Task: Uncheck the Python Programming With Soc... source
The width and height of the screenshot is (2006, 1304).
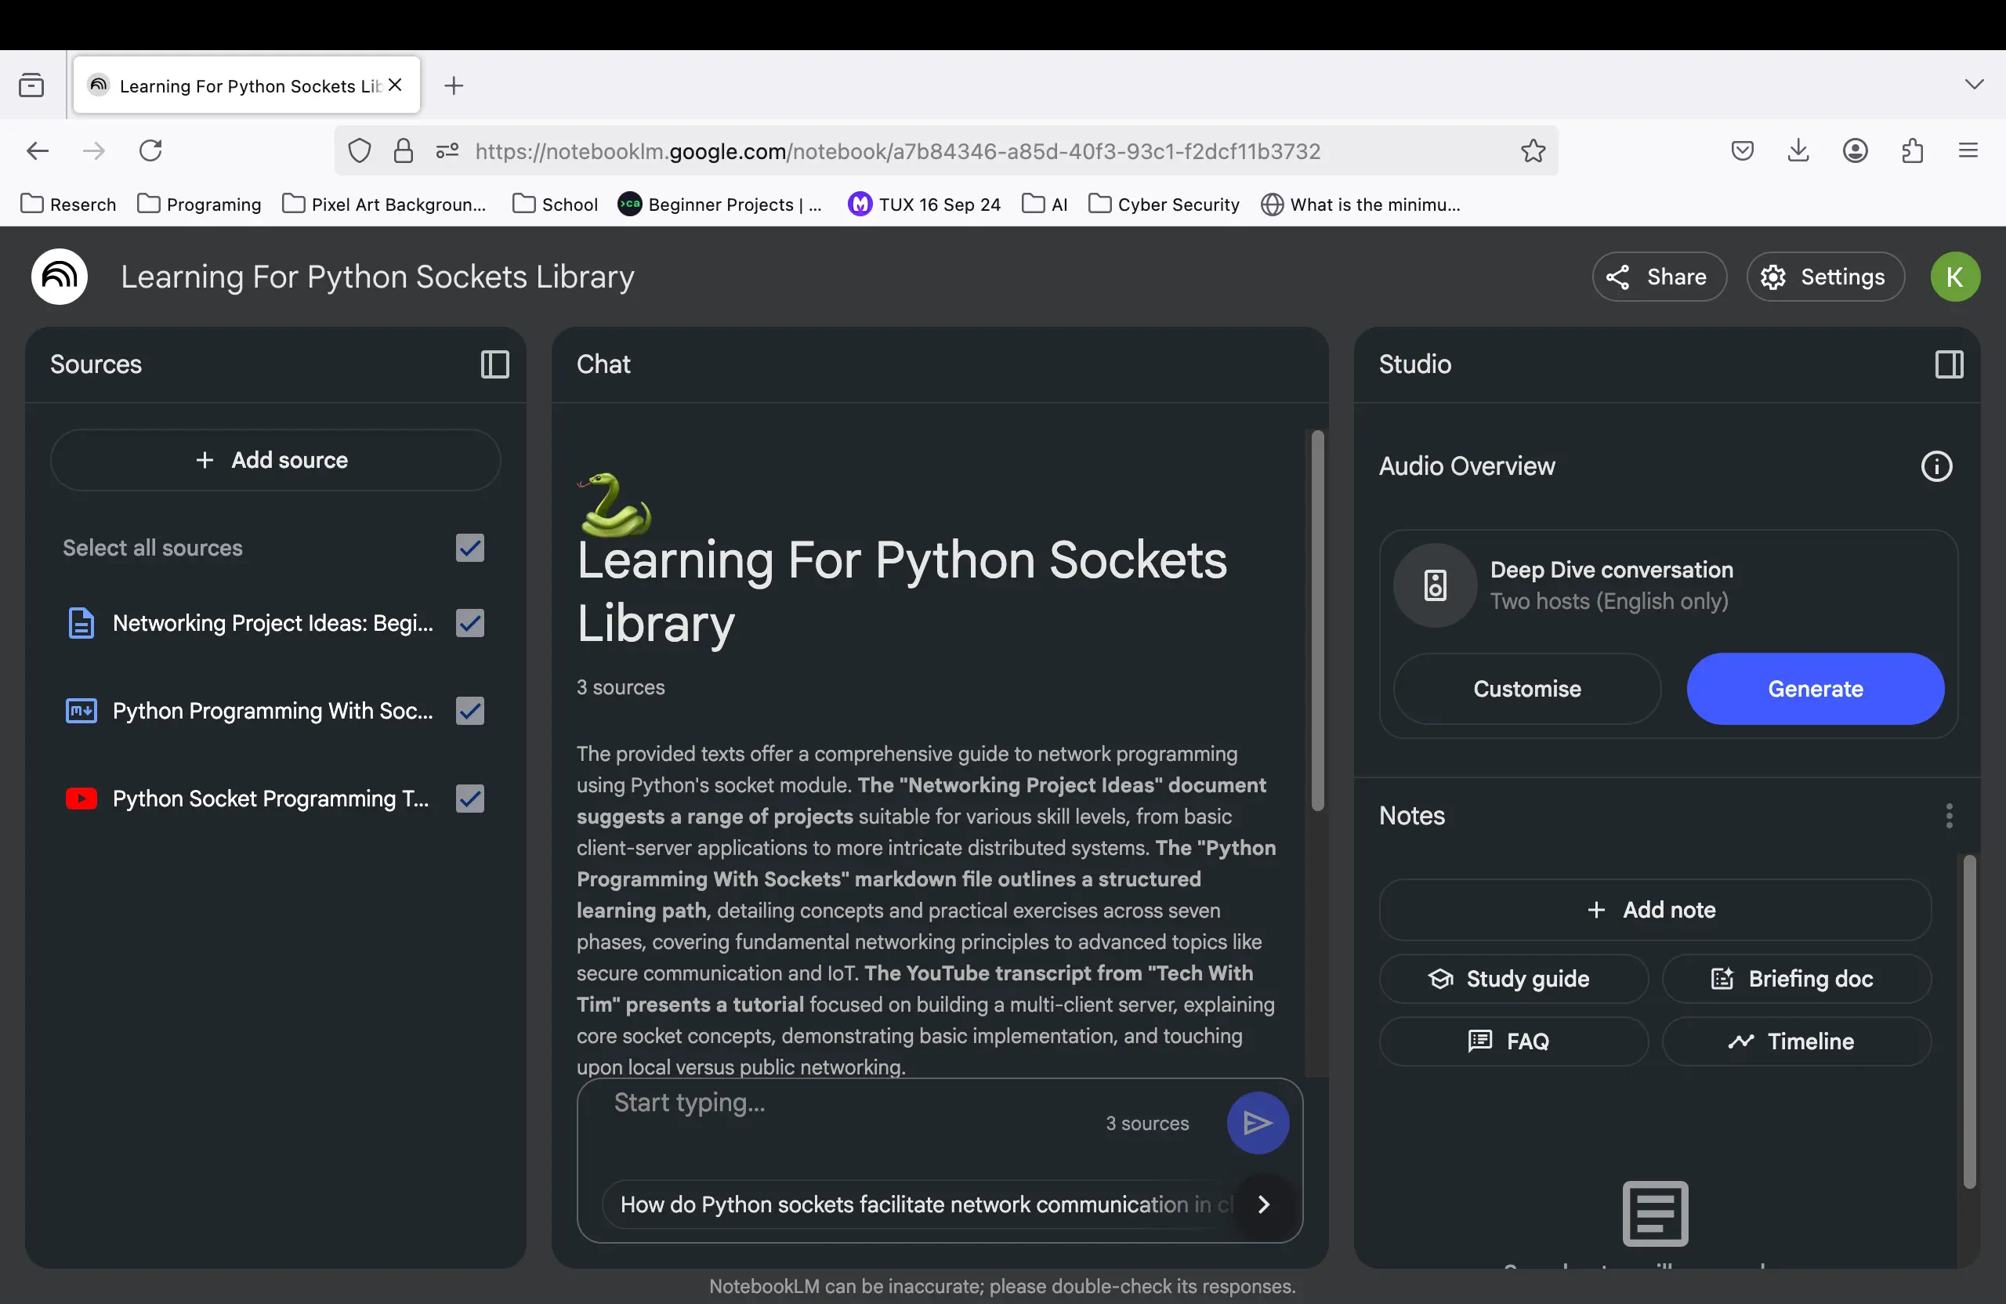Action: [x=470, y=711]
